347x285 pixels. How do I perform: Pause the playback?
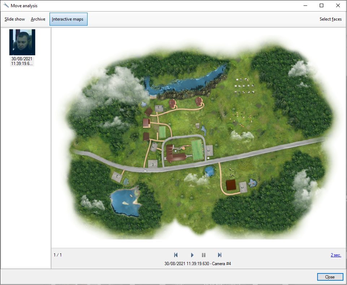click(x=204, y=255)
